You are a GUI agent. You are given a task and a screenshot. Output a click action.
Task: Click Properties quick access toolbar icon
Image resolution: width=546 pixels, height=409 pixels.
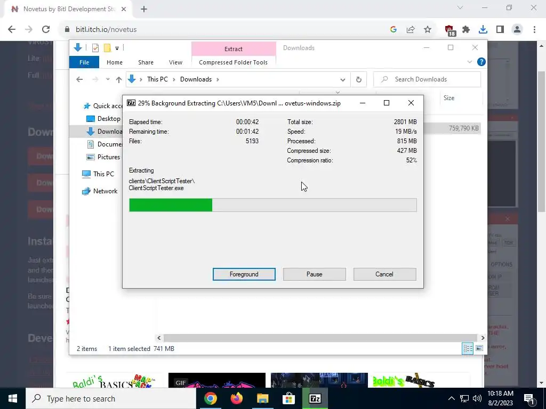tap(95, 48)
